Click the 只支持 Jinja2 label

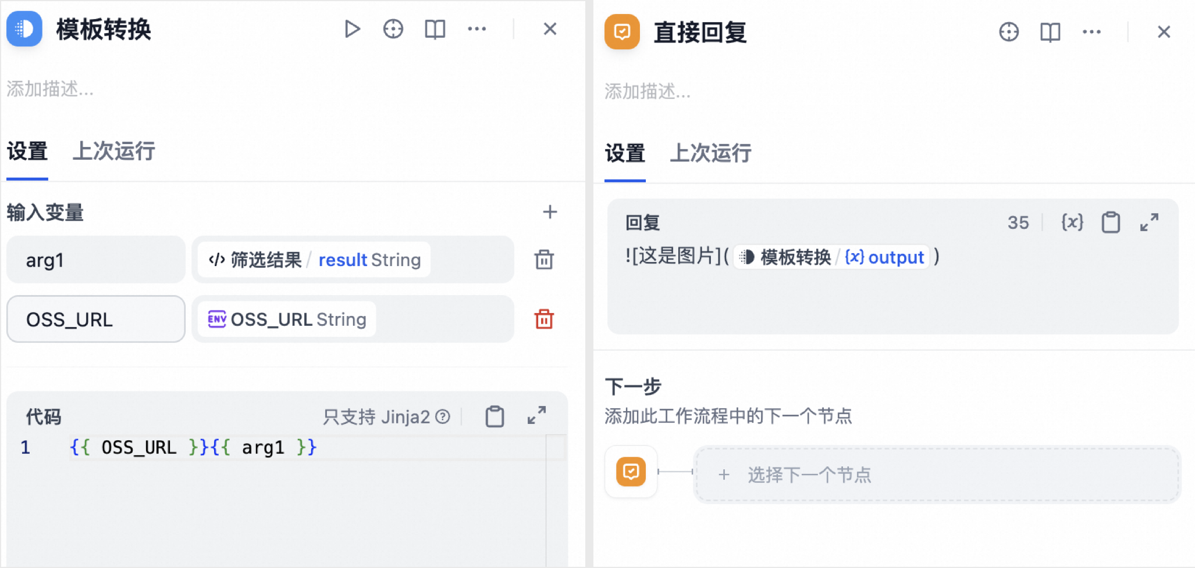376,416
